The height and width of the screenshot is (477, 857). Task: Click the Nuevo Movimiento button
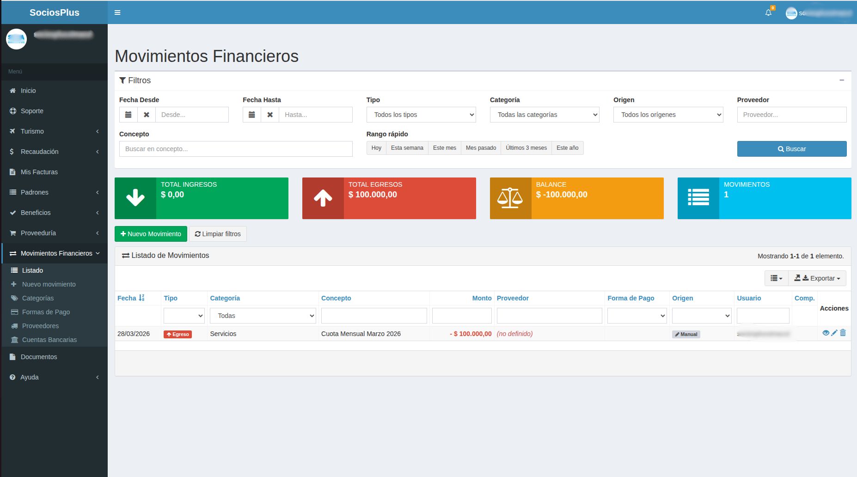[151, 234]
